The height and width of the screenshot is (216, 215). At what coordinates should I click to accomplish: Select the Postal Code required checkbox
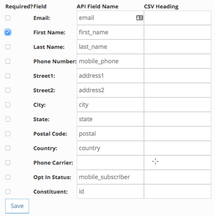tap(8, 134)
